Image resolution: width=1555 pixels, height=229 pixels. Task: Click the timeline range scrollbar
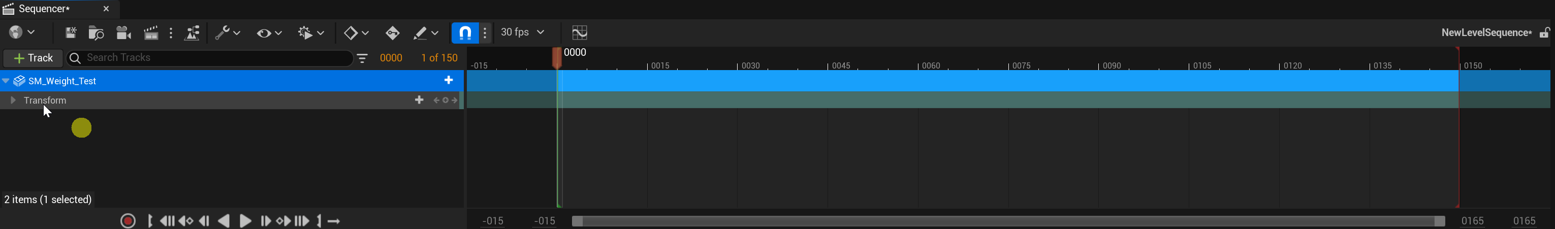tap(1008, 221)
